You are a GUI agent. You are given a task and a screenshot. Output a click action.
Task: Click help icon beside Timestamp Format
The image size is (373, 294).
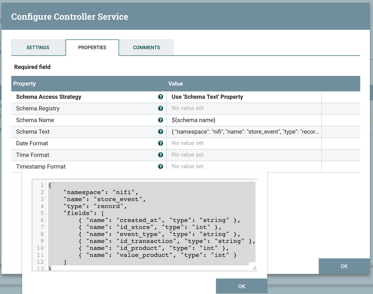coord(161,166)
